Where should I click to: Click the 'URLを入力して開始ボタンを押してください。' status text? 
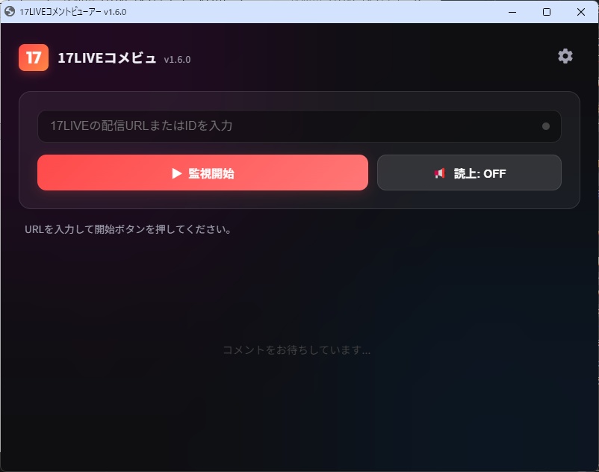128,229
